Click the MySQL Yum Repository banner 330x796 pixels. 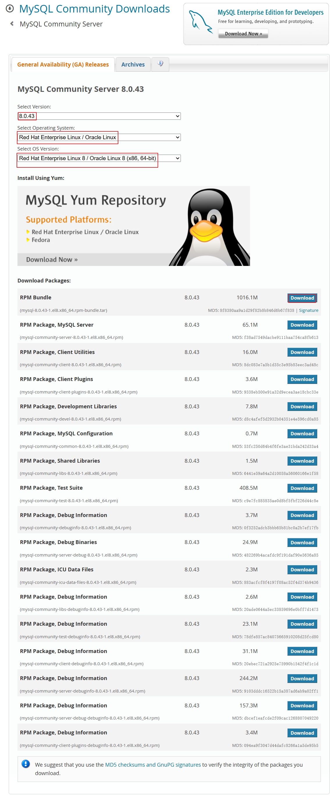(x=134, y=226)
